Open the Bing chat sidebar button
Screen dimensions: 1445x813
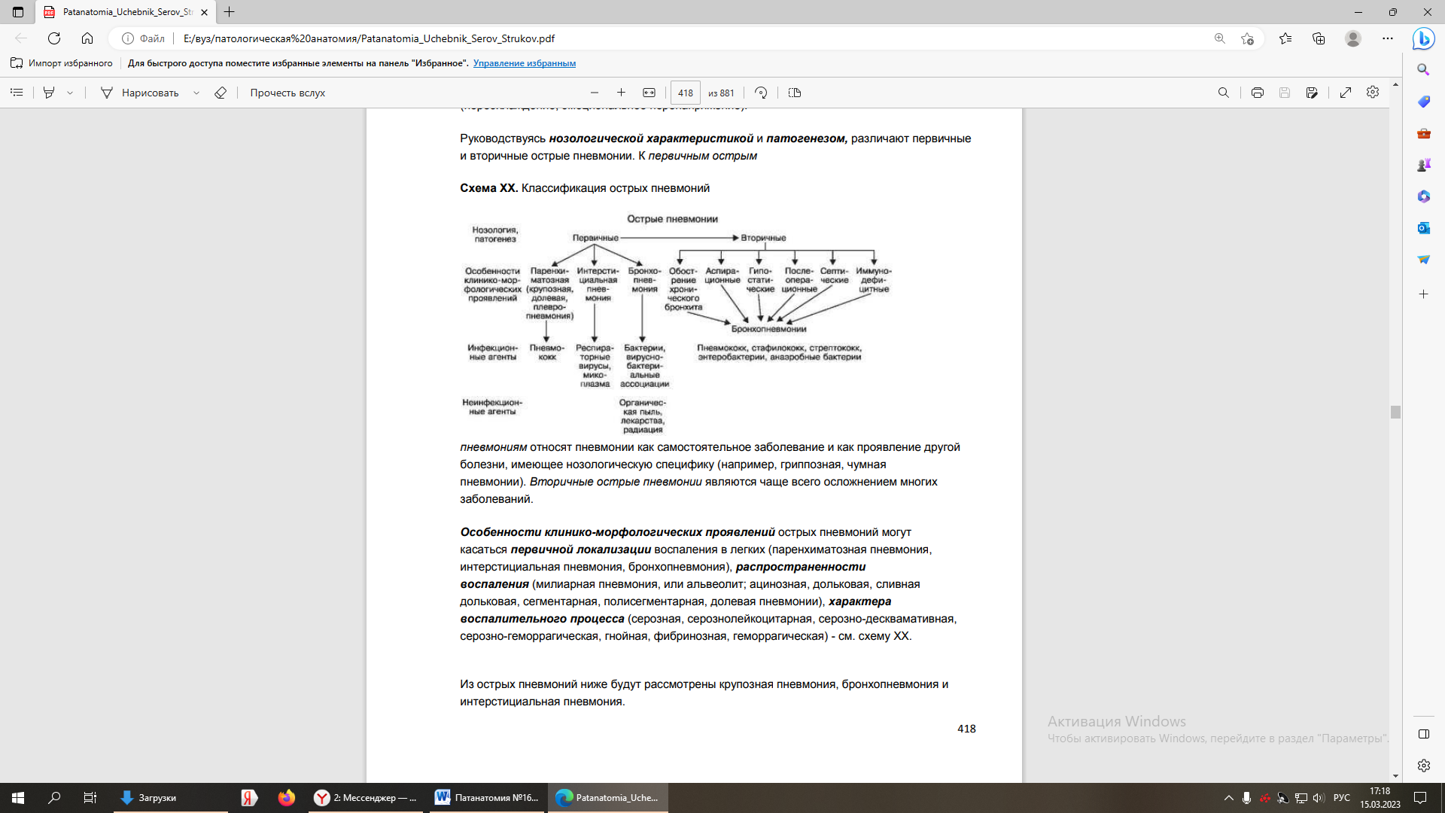coord(1423,38)
